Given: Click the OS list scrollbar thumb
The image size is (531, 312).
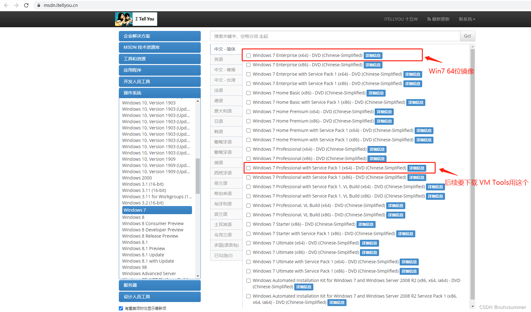Looking at the screenshot, I should pyautogui.click(x=198, y=176).
